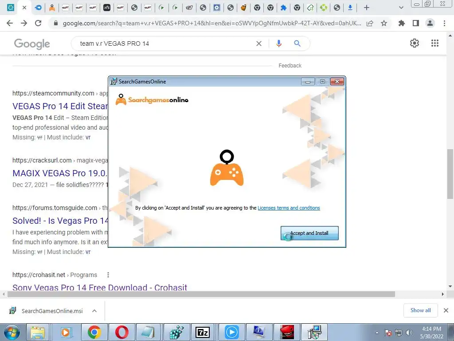Image resolution: width=454 pixels, height=341 pixels.
Task: Open options for the crohasit.net result
Action: tap(108, 274)
